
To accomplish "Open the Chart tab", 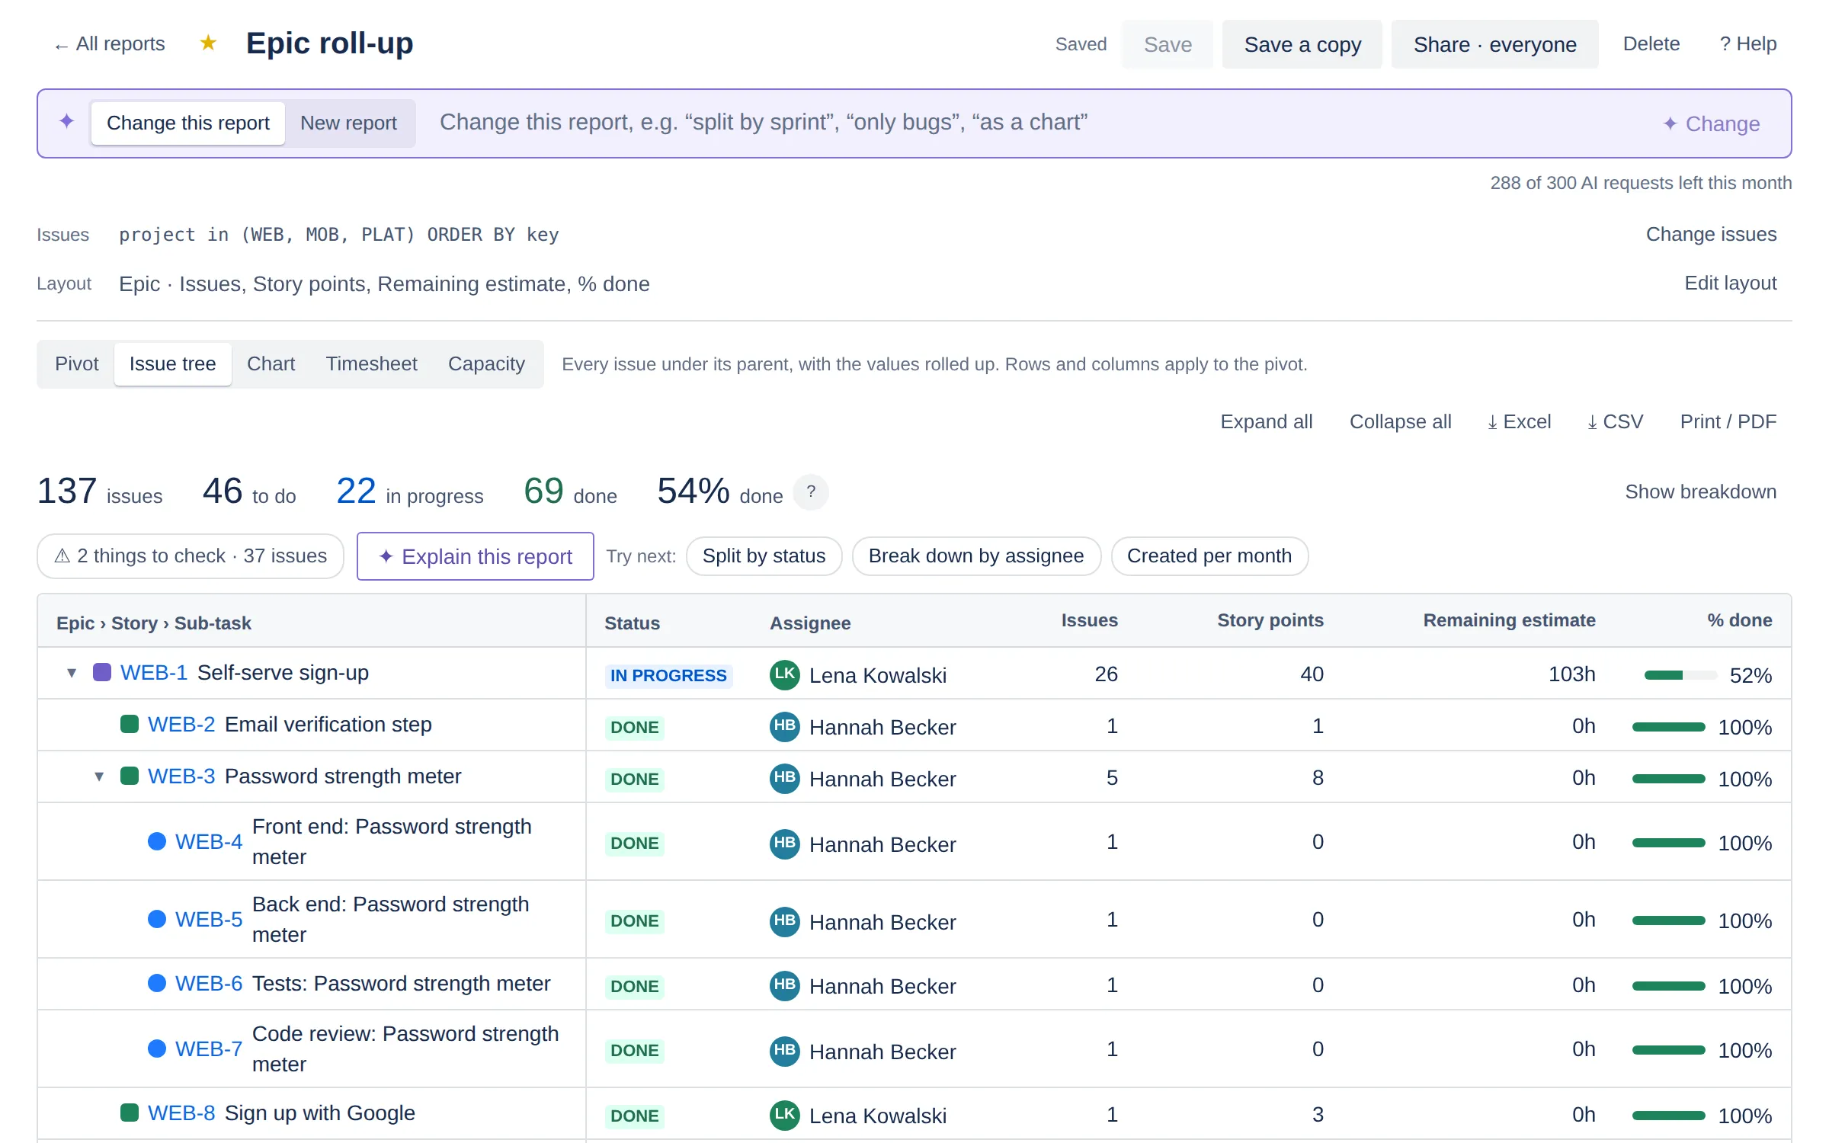I will [x=271, y=363].
